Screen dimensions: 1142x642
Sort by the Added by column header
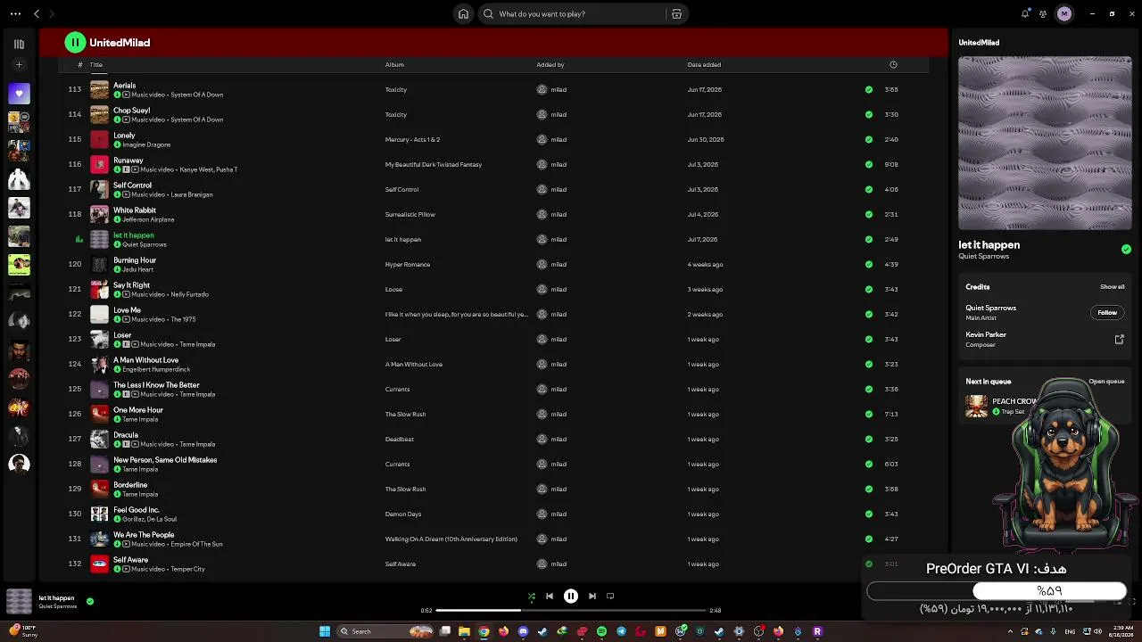pos(550,64)
